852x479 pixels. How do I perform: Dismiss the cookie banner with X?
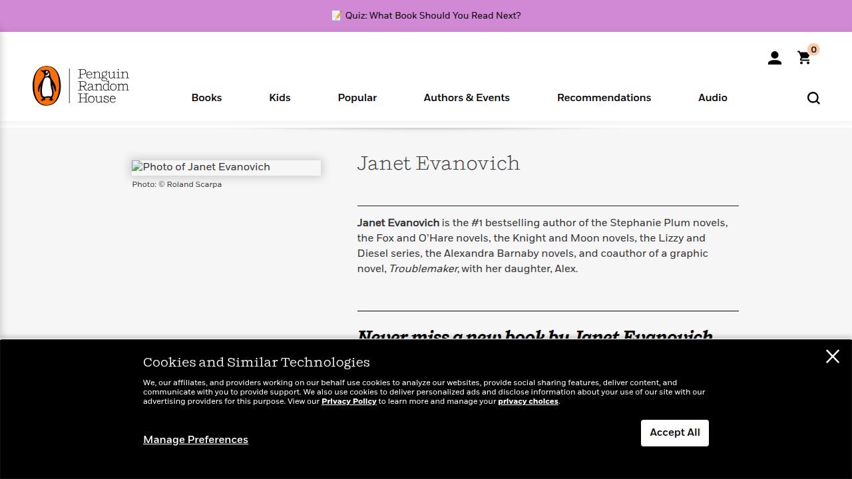833,357
